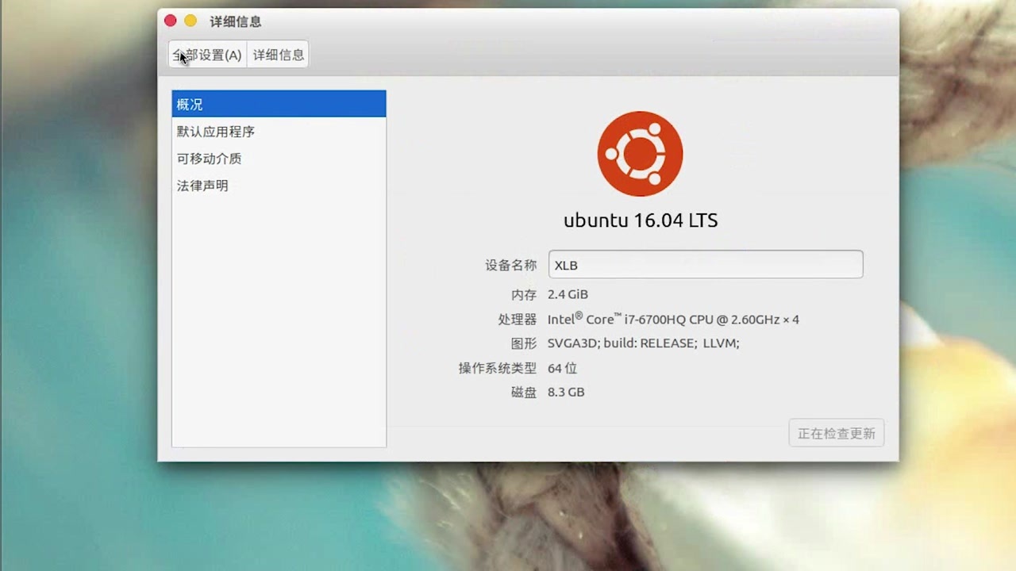Open 默认应用程序 in the sidebar
This screenshot has height=571, width=1016.
[x=279, y=132]
